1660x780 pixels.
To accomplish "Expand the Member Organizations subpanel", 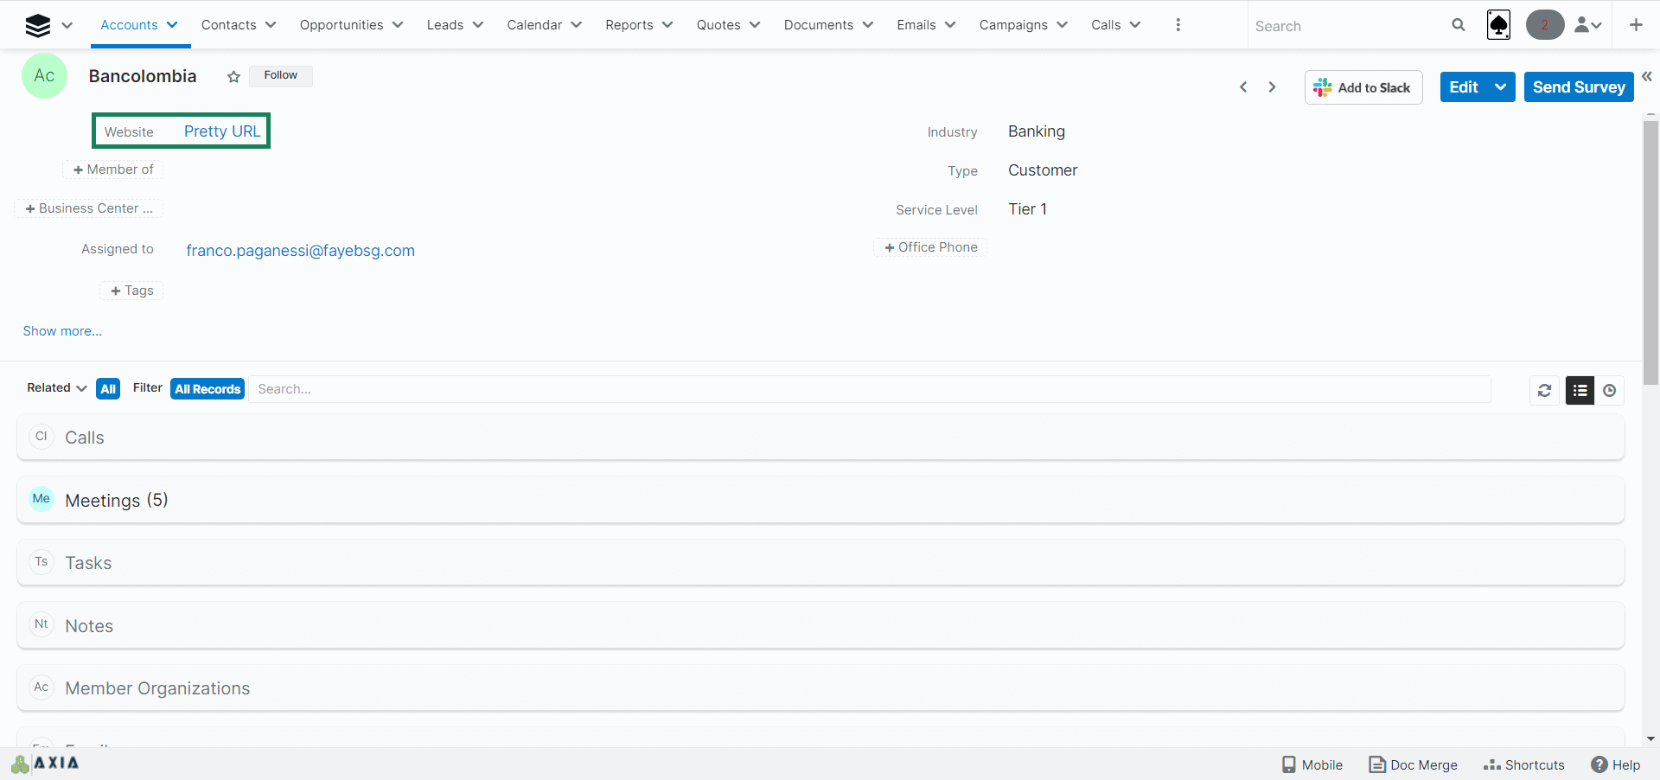I will point(820,688).
